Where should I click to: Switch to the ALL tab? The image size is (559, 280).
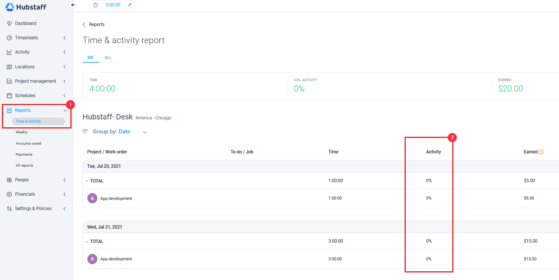108,58
